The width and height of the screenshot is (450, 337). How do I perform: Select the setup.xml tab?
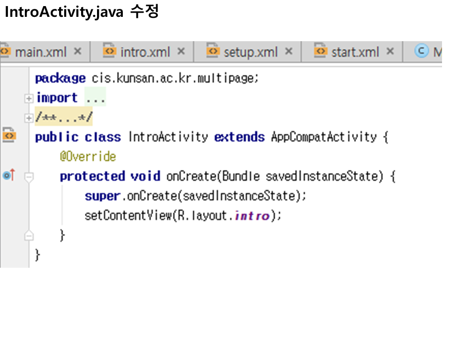coord(250,52)
